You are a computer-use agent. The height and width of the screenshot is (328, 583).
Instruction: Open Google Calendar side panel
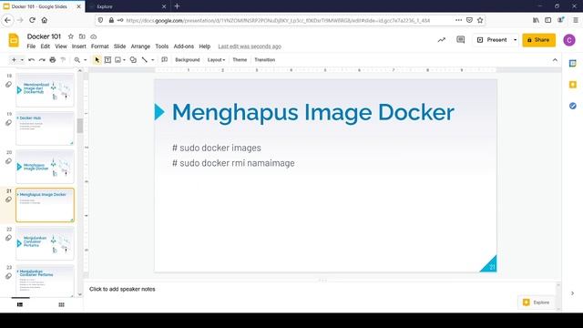573,64
